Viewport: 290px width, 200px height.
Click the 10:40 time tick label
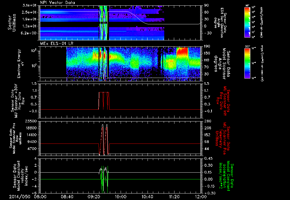click(x=147, y=197)
